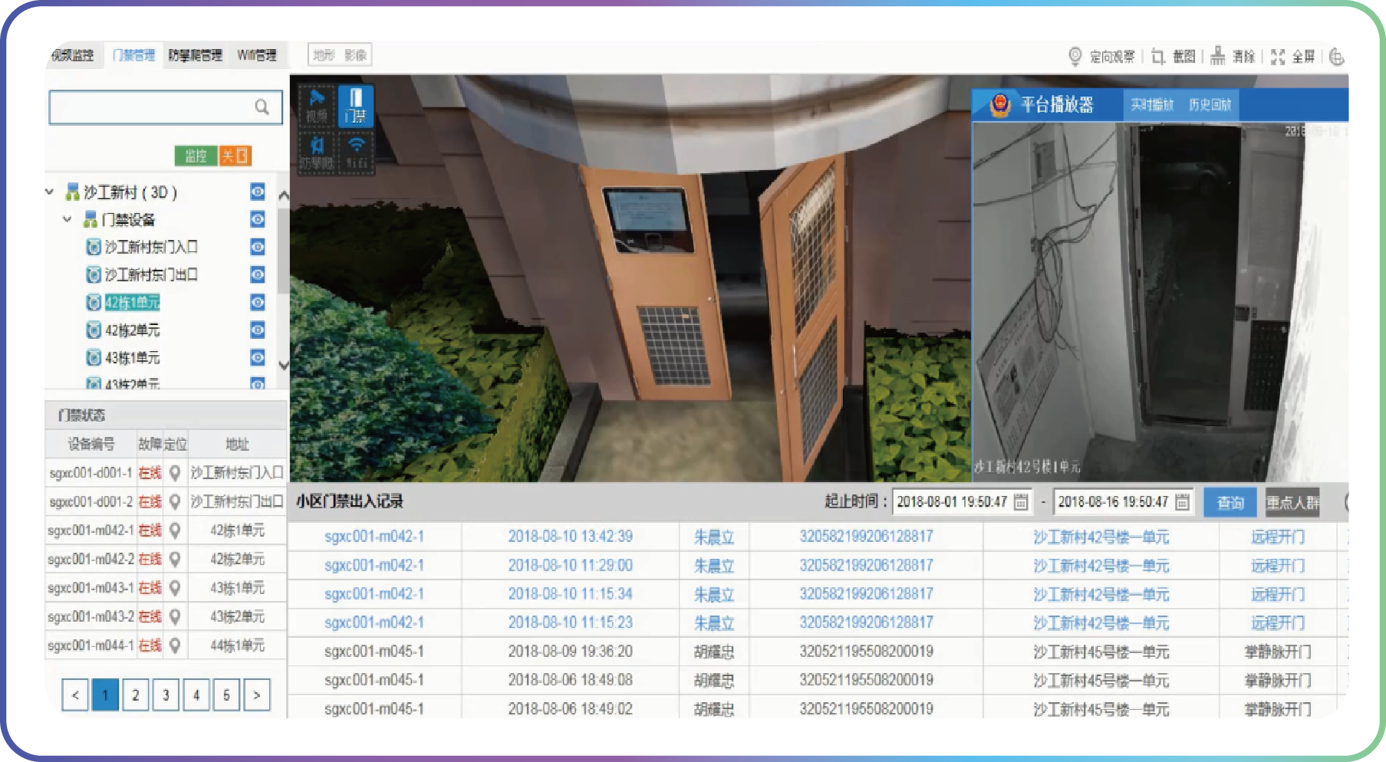Collapse the 沙工新村（3D）tree node
Viewport: 1386px width, 762px height.
coord(50,192)
